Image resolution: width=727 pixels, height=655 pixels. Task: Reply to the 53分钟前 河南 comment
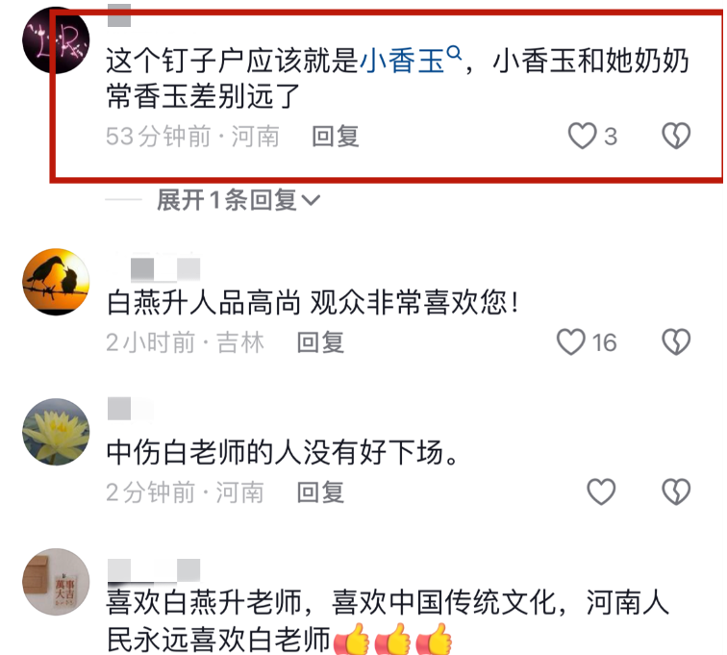coord(336,137)
